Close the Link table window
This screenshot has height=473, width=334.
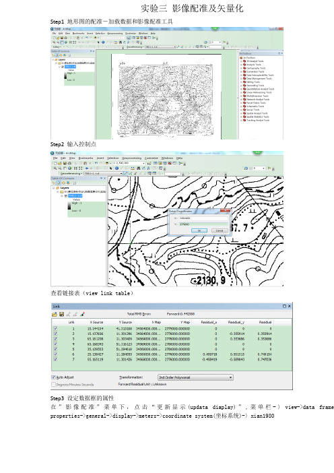pyautogui.click(x=290, y=306)
